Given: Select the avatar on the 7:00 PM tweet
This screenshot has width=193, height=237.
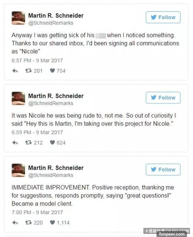Looking at the screenshot, I should [x=18, y=170].
